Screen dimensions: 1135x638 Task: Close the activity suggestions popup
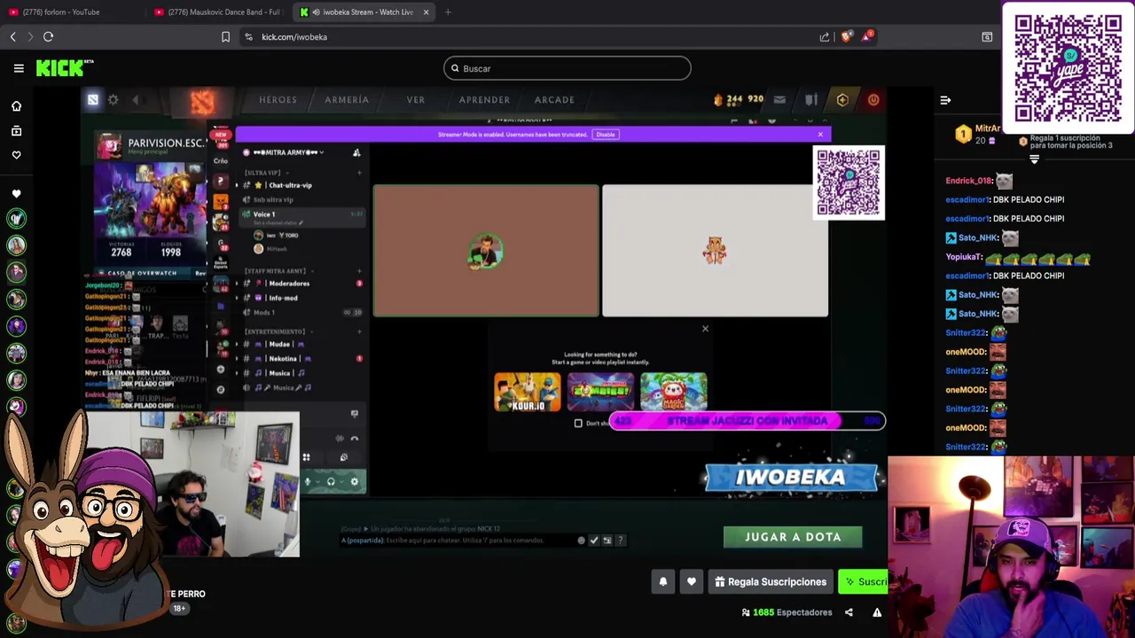pos(705,329)
